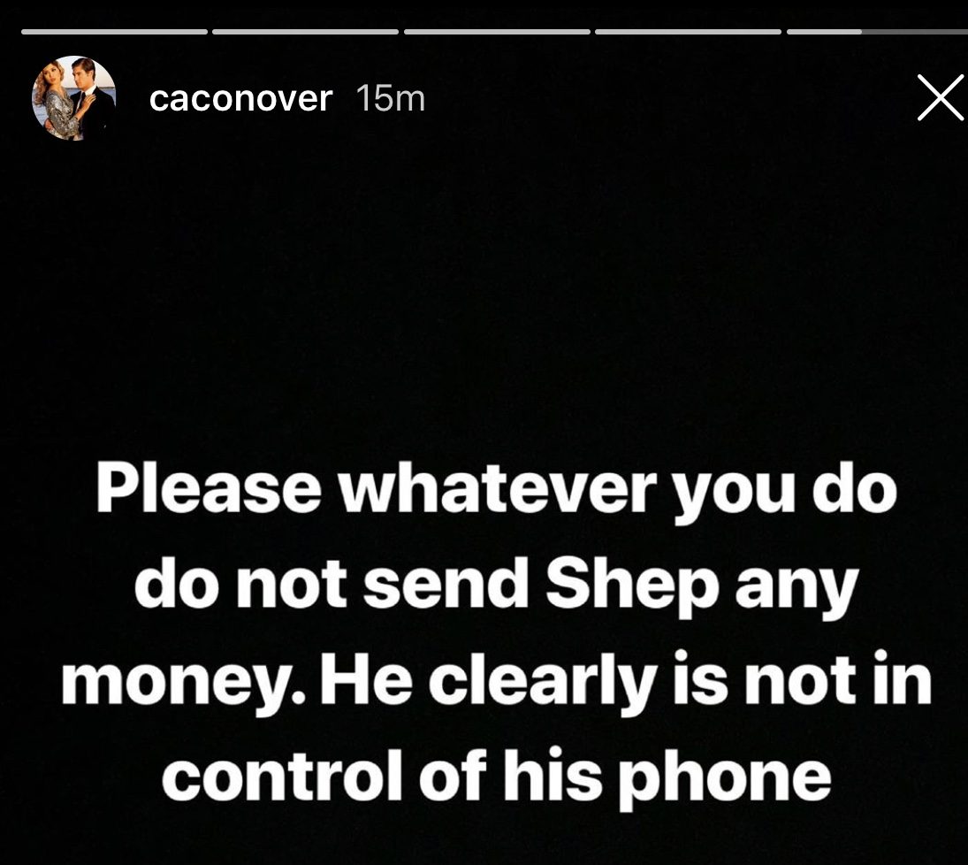Select the second story progress segment
The width and height of the screenshot is (968, 865).
point(306,32)
